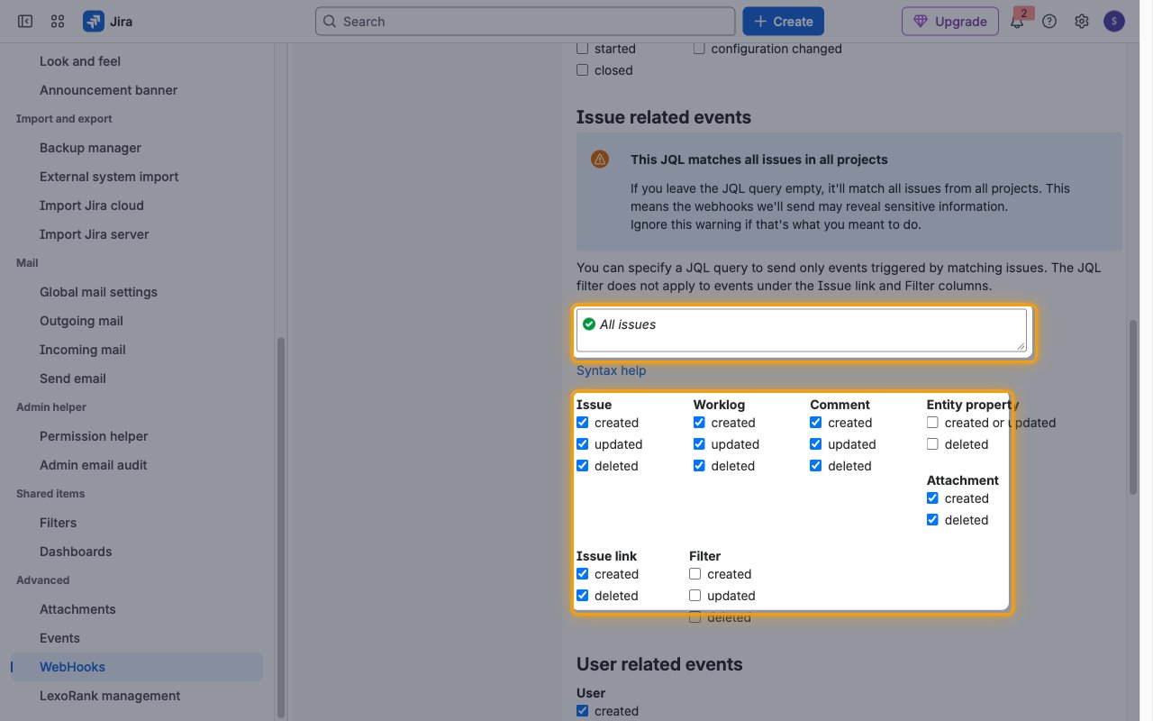The width and height of the screenshot is (1153, 721).
Task: Toggle Worklog created checkbox
Action: (x=699, y=422)
